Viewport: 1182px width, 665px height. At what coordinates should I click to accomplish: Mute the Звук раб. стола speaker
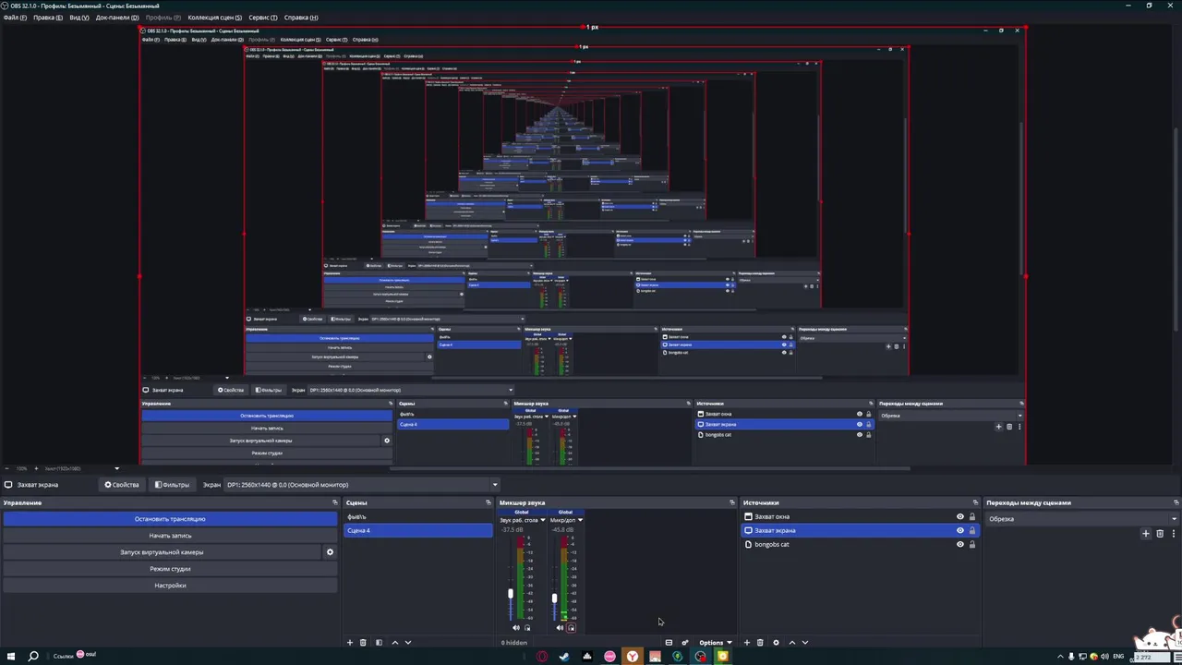[516, 628]
